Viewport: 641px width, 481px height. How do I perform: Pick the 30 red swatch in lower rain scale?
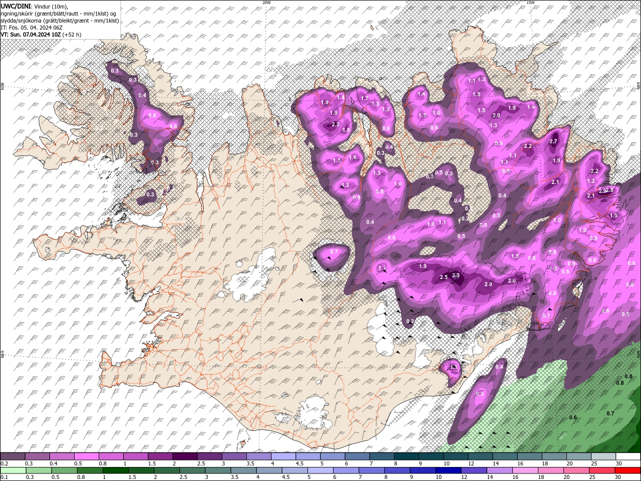click(628, 470)
